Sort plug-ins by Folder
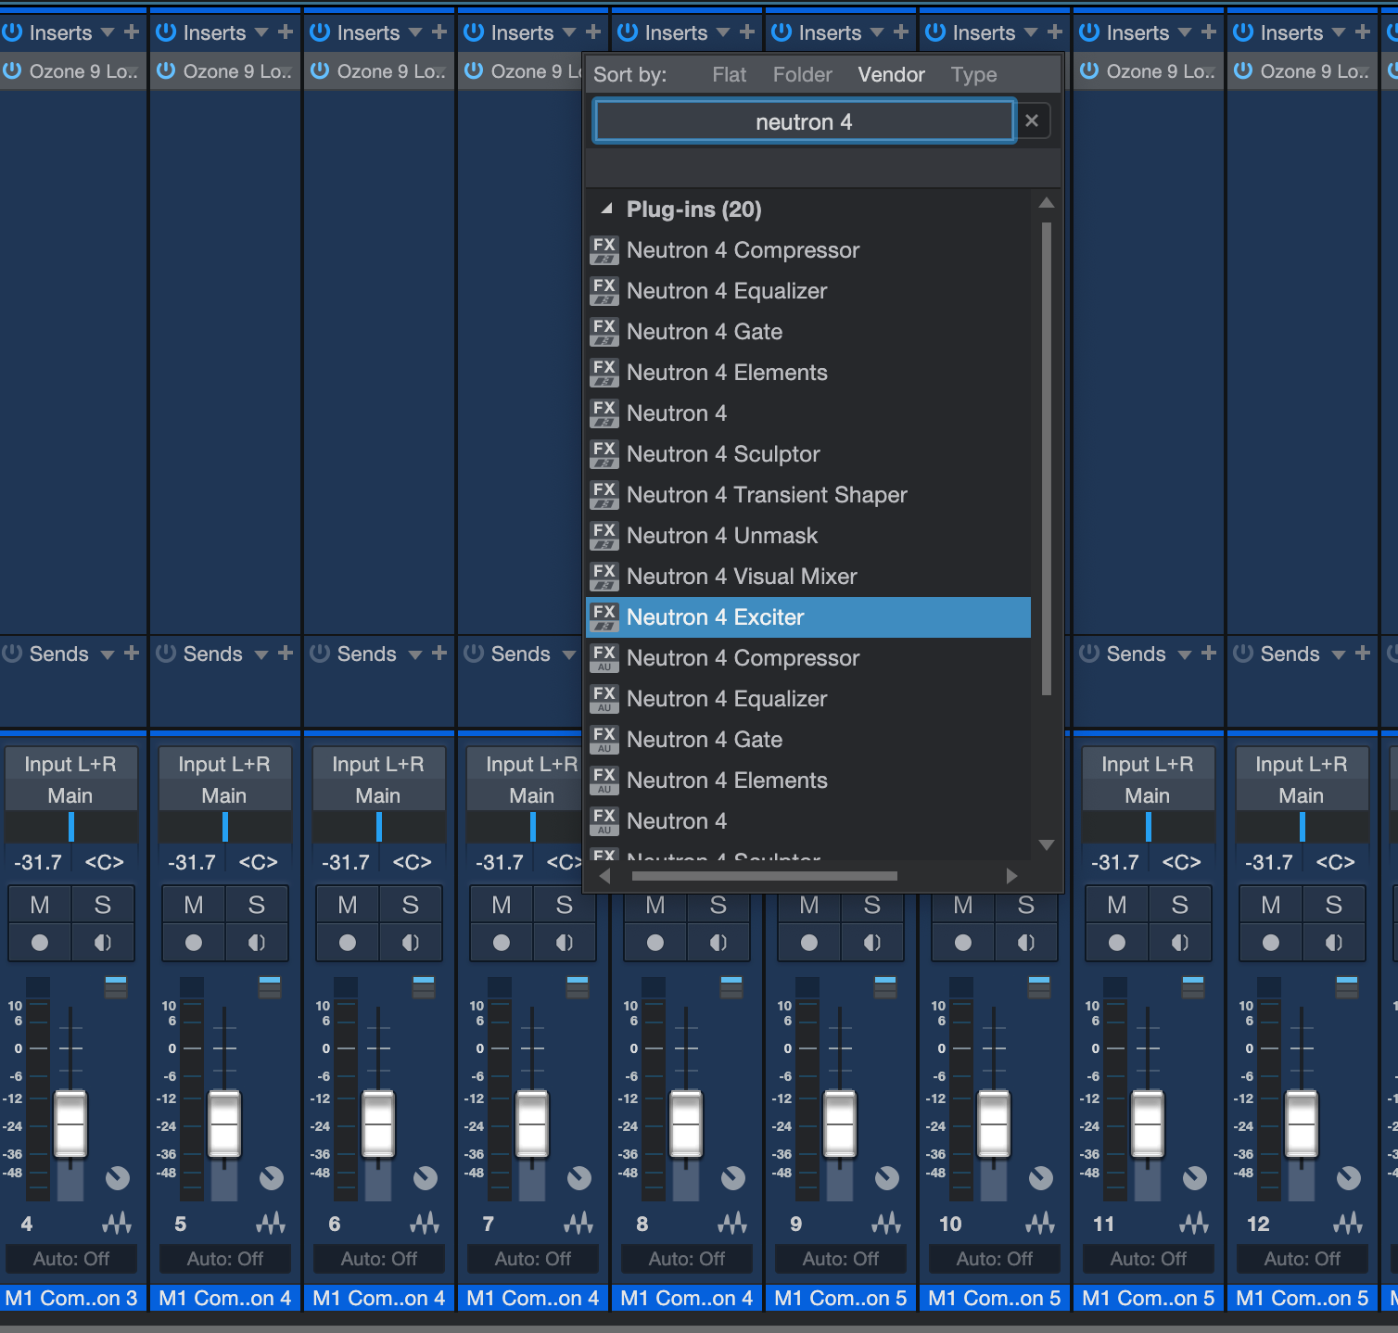Viewport: 1398px width, 1333px height. [x=803, y=74]
